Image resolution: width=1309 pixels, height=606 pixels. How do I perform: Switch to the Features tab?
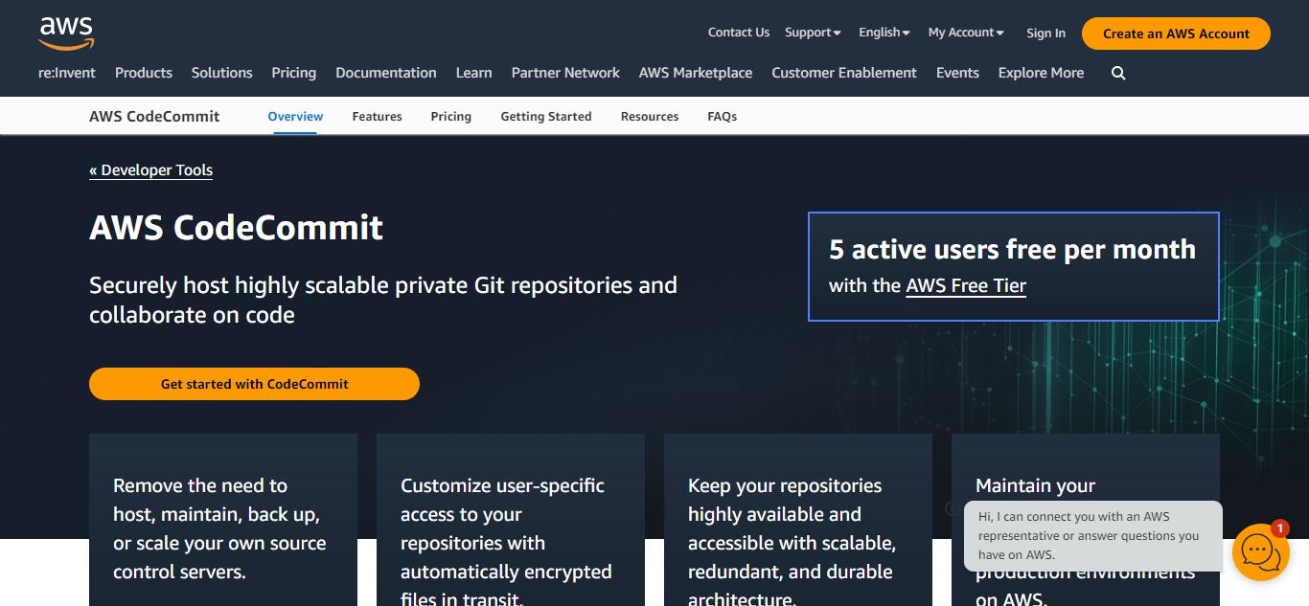(377, 117)
